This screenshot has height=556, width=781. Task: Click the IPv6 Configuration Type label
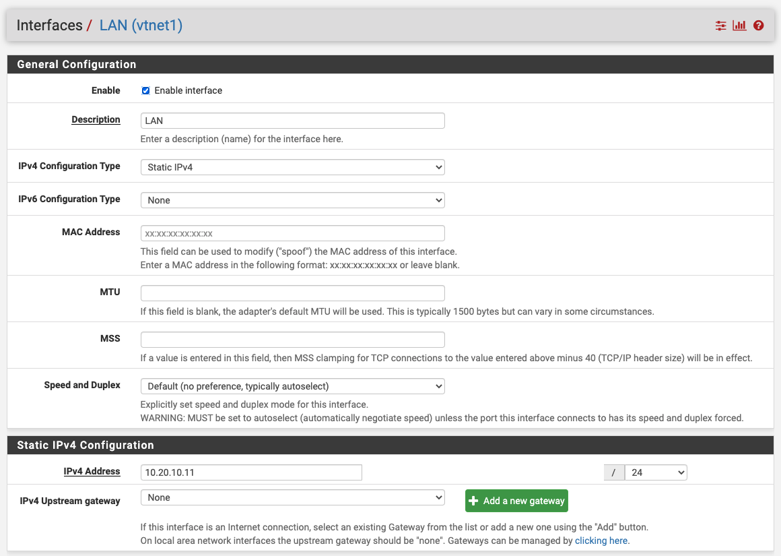pos(69,199)
